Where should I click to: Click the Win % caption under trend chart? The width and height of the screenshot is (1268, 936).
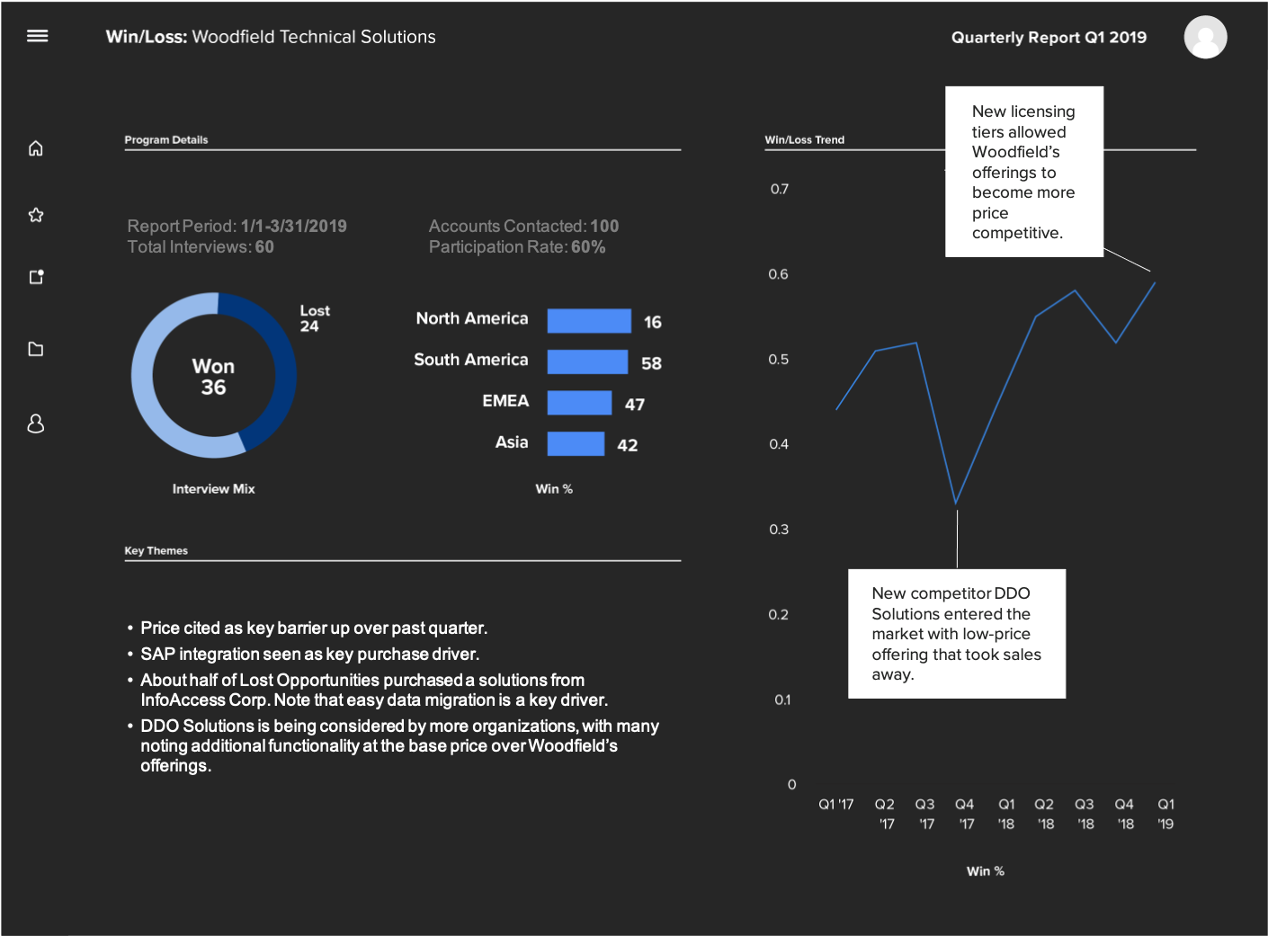click(986, 871)
